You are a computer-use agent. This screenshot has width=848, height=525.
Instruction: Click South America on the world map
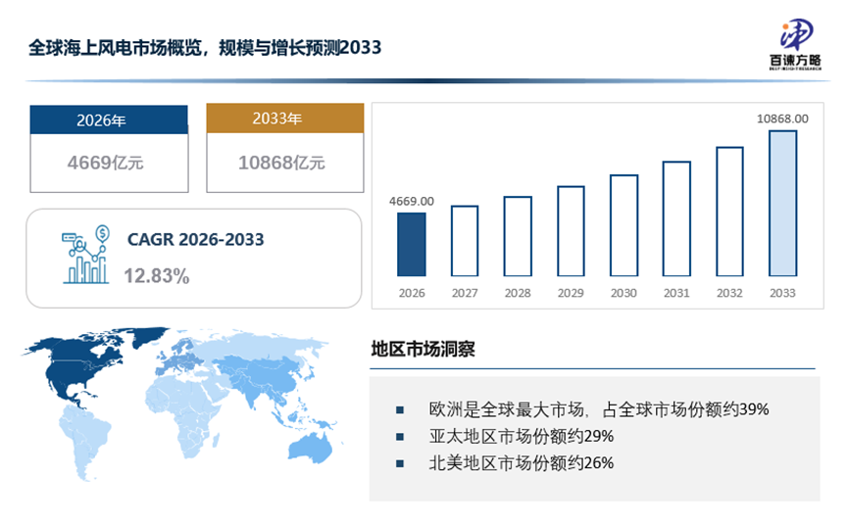[x=84, y=440]
